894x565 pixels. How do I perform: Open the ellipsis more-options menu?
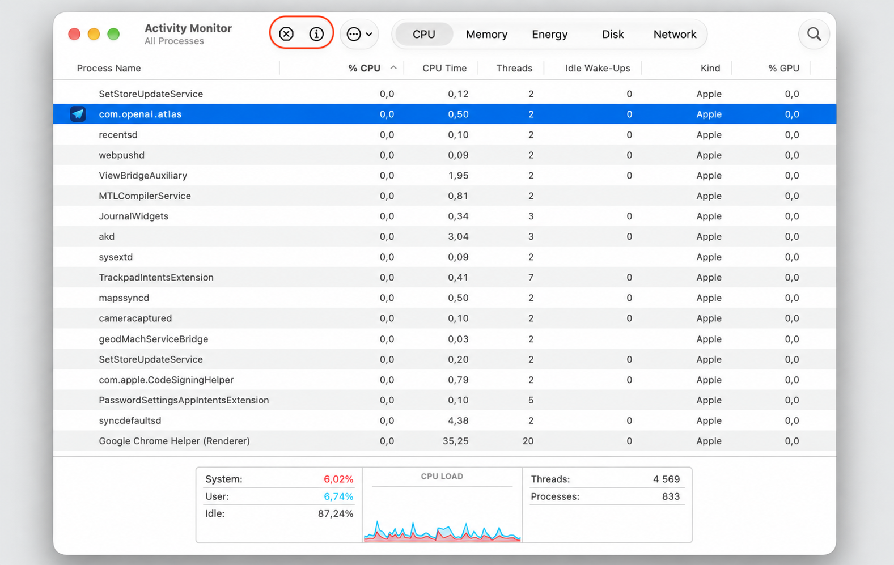tap(359, 34)
